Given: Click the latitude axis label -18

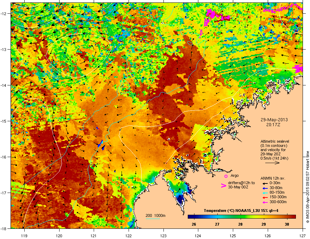Looking at the screenshot, I should [x=4, y=229].
